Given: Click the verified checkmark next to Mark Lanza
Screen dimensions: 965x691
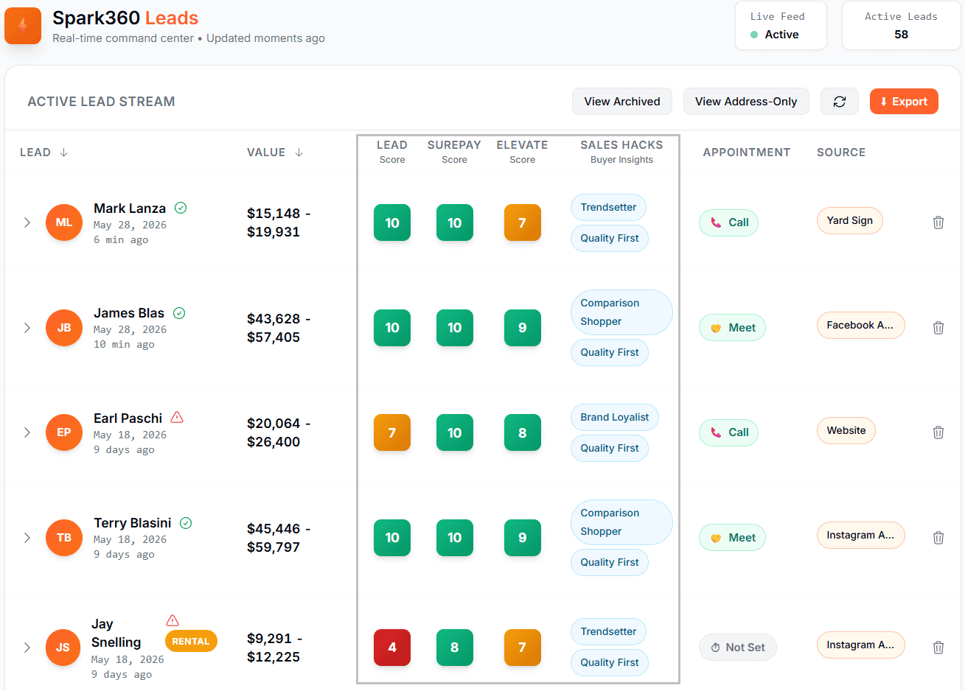Looking at the screenshot, I should [181, 208].
